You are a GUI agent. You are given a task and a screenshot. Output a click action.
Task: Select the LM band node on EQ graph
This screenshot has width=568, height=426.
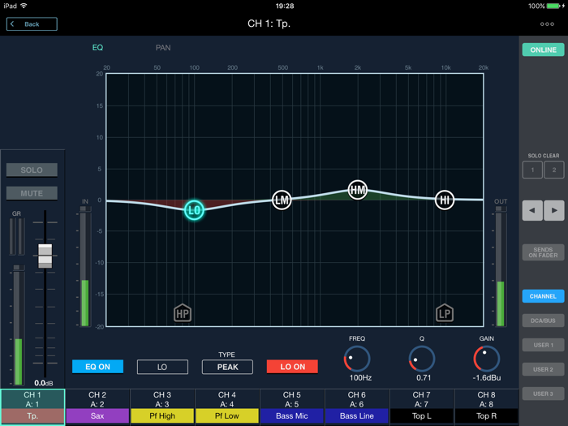click(x=282, y=200)
